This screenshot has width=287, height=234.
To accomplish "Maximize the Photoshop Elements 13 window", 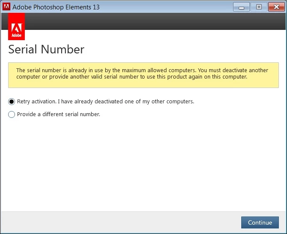I will point(259,7).
